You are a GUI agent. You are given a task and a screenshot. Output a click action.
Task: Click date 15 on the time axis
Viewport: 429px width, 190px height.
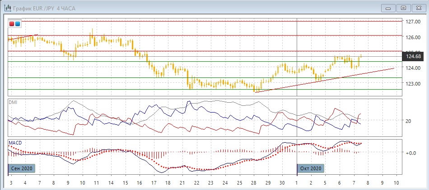(x=125, y=182)
